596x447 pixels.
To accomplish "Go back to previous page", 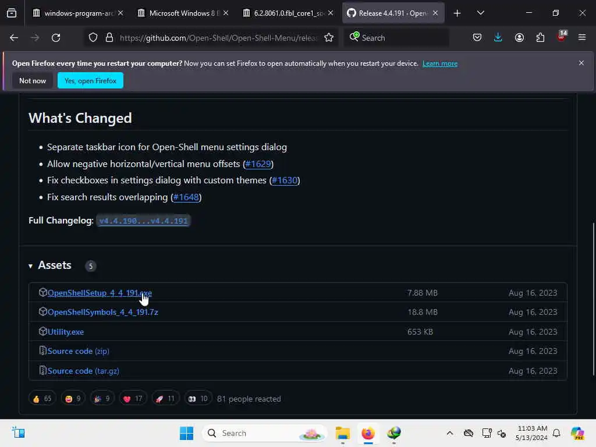I will tap(14, 38).
